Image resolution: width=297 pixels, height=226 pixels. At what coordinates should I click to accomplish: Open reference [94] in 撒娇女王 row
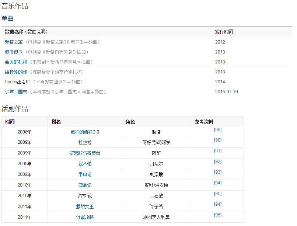pos(217,204)
